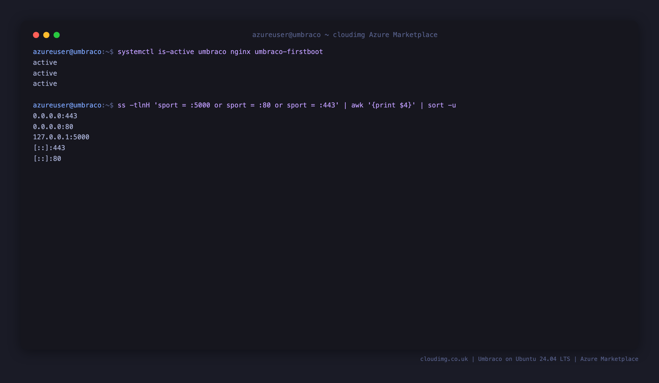Click the output line 0.0.0.0:80
The height and width of the screenshot is (383, 659).
pyautogui.click(x=53, y=127)
